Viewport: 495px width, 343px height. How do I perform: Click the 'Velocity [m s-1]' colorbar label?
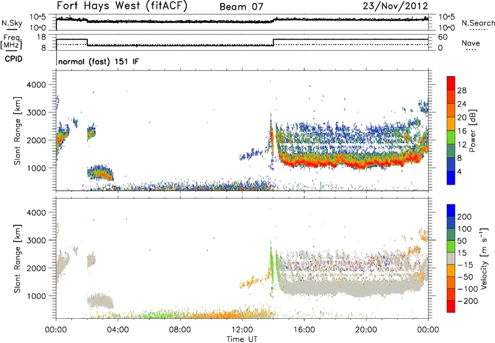click(484, 258)
